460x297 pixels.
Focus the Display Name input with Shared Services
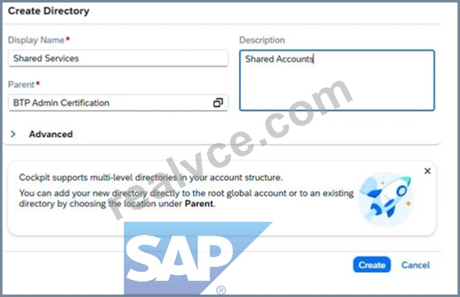tap(118, 58)
